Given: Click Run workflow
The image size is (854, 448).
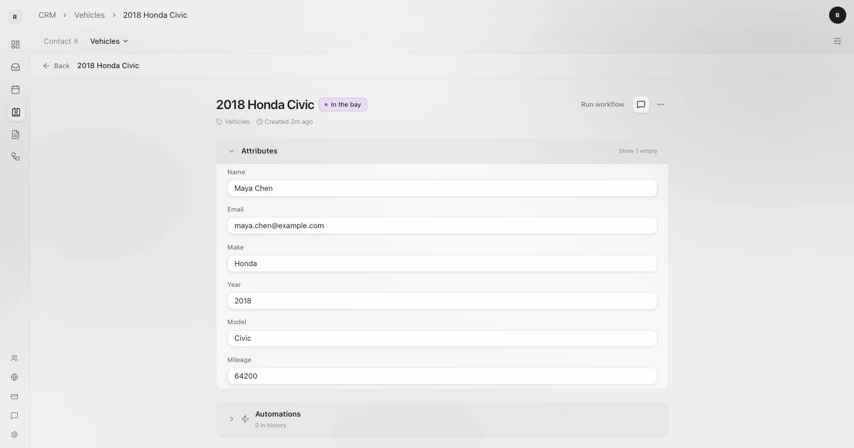Looking at the screenshot, I should [602, 104].
